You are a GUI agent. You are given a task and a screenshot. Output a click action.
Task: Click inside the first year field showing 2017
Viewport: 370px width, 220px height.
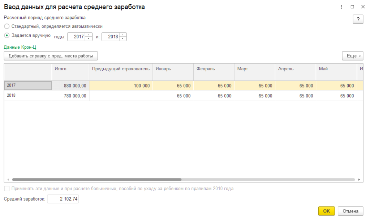pos(77,36)
